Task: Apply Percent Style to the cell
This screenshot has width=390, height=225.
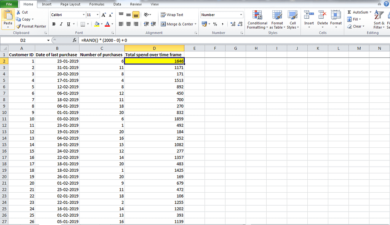Action: point(215,24)
